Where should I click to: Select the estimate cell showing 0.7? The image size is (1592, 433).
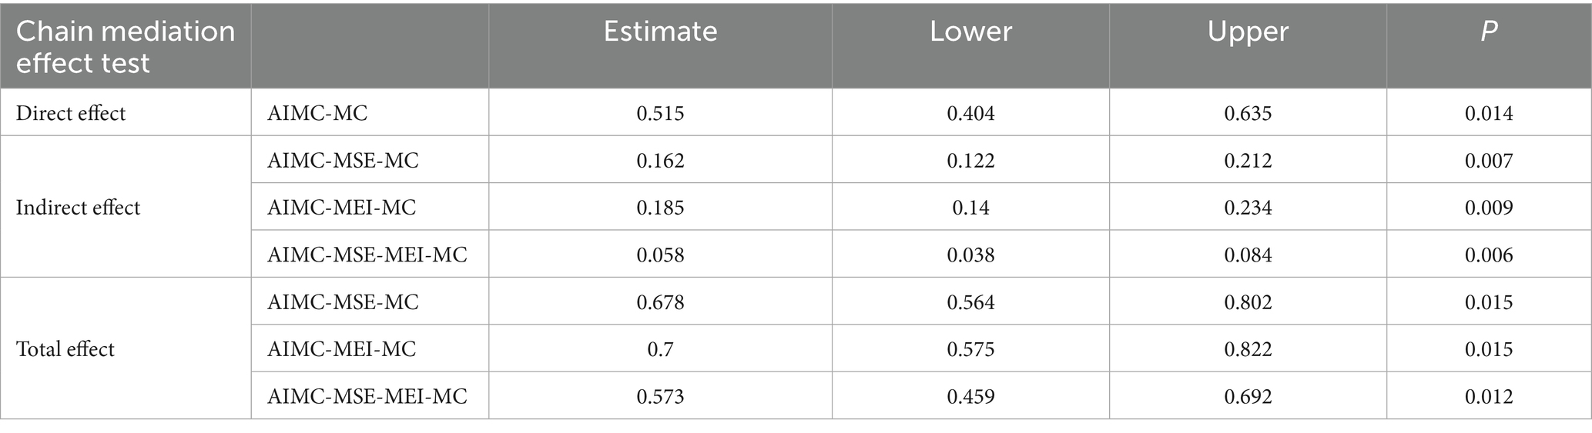coord(660,349)
